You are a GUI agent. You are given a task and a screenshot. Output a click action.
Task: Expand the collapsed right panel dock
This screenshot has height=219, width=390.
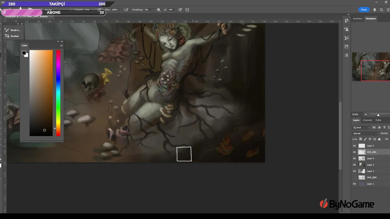click(349, 14)
